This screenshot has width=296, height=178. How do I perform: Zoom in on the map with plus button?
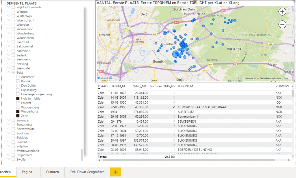point(282,12)
